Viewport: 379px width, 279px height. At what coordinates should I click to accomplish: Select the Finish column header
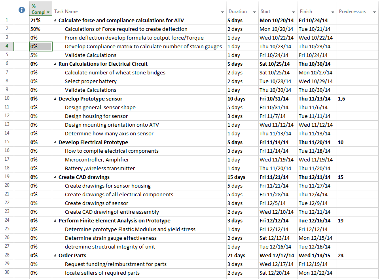[x=317, y=9]
